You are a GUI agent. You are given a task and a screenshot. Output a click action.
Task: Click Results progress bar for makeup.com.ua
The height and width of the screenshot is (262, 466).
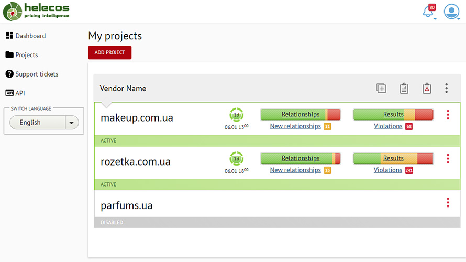393,115
